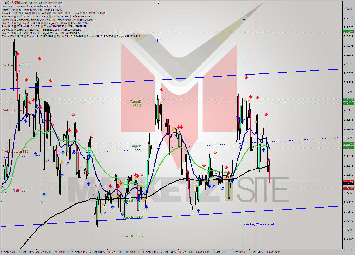Click the 'Target1' annotation
Viewport: 355px width, 255px height.
point(136,146)
